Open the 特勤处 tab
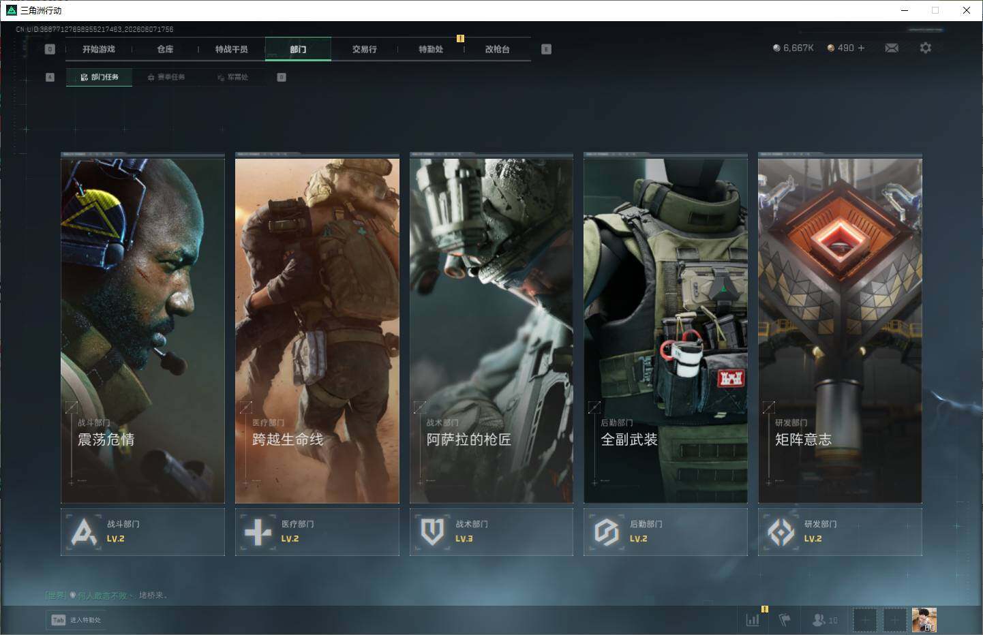Viewport: 983px width, 635px height. click(x=431, y=49)
